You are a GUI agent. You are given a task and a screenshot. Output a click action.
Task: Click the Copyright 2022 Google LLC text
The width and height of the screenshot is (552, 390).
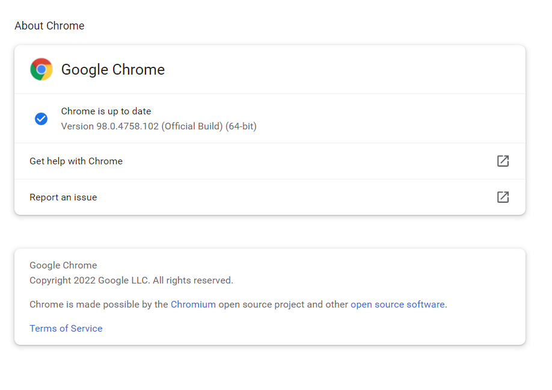point(131,280)
